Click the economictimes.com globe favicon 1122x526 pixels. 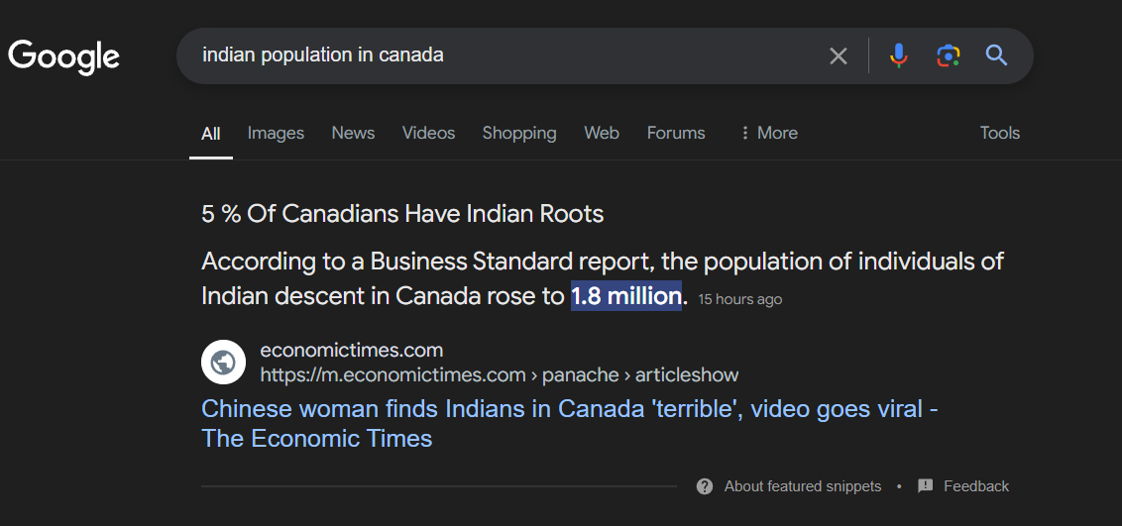coord(223,363)
